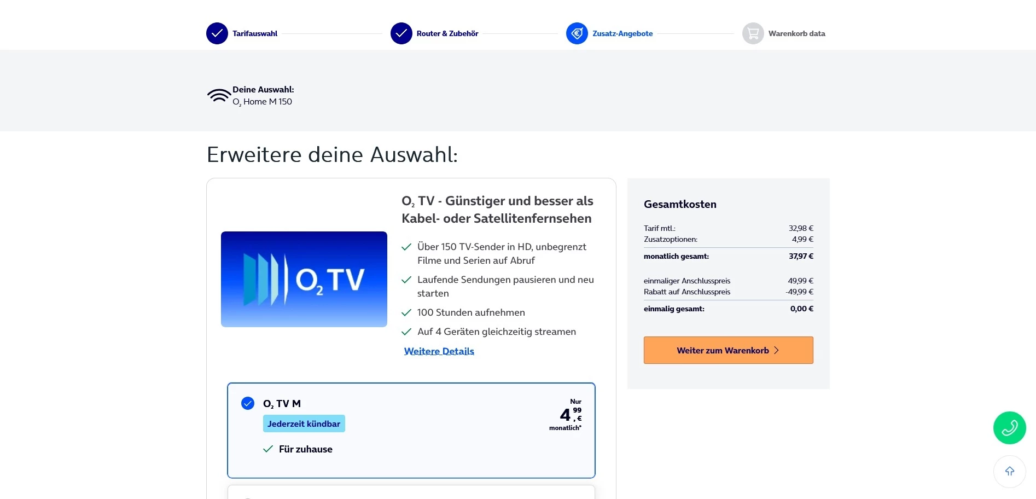The image size is (1036, 499).
Task: Open the Weitere Details link
Action: [x=439, y=351]
